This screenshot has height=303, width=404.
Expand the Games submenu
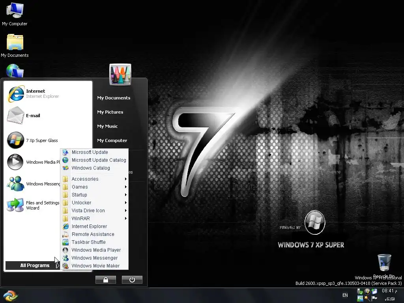coord(94,187)
